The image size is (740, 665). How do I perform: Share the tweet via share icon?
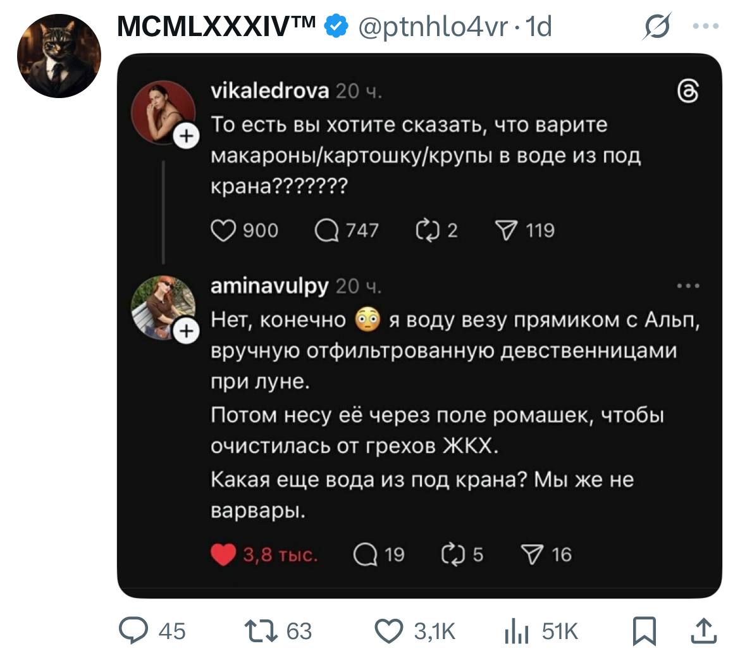pos(705,631)
